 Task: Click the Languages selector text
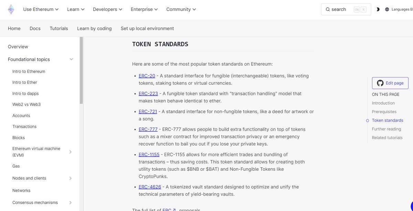[x=402, y=9]
